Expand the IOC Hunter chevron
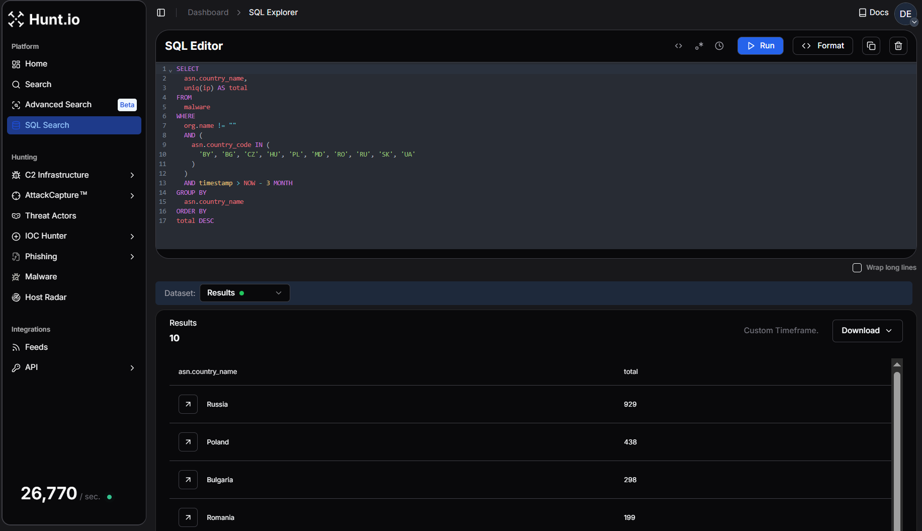 132,236
